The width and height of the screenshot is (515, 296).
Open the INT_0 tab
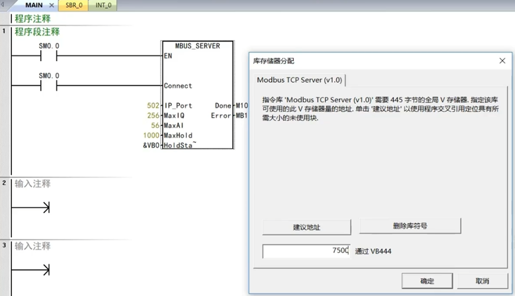pyautogui.click(x=103, y=6)
